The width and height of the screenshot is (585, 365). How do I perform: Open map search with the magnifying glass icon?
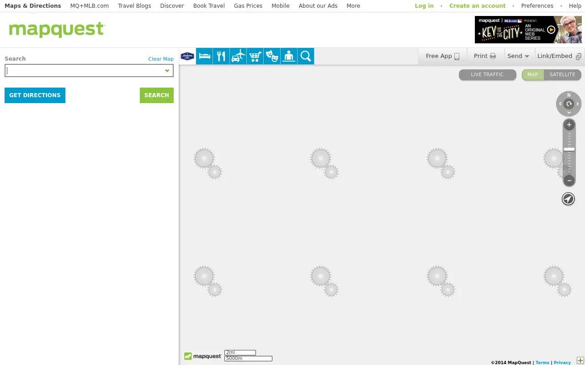coord(306,56)
